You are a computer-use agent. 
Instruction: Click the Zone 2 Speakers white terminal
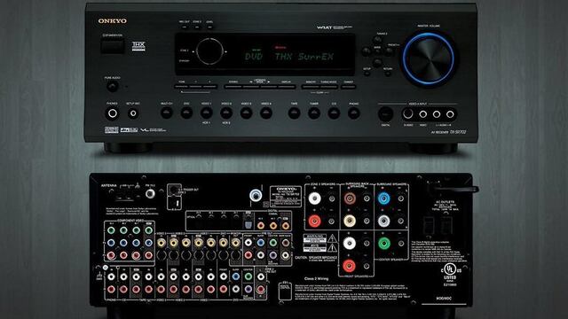point(314,198)
